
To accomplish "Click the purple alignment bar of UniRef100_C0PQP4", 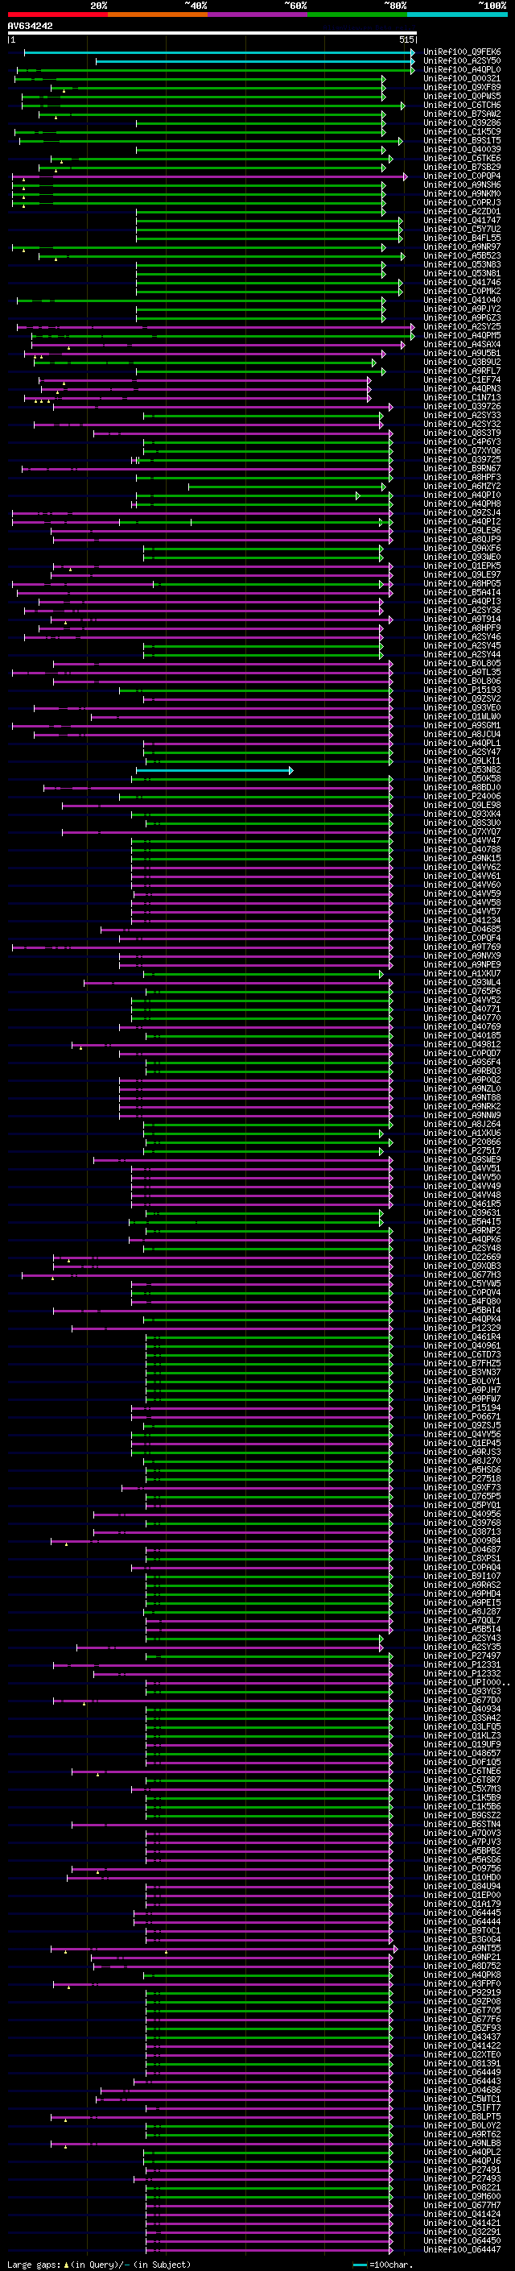I will (209, 176).
